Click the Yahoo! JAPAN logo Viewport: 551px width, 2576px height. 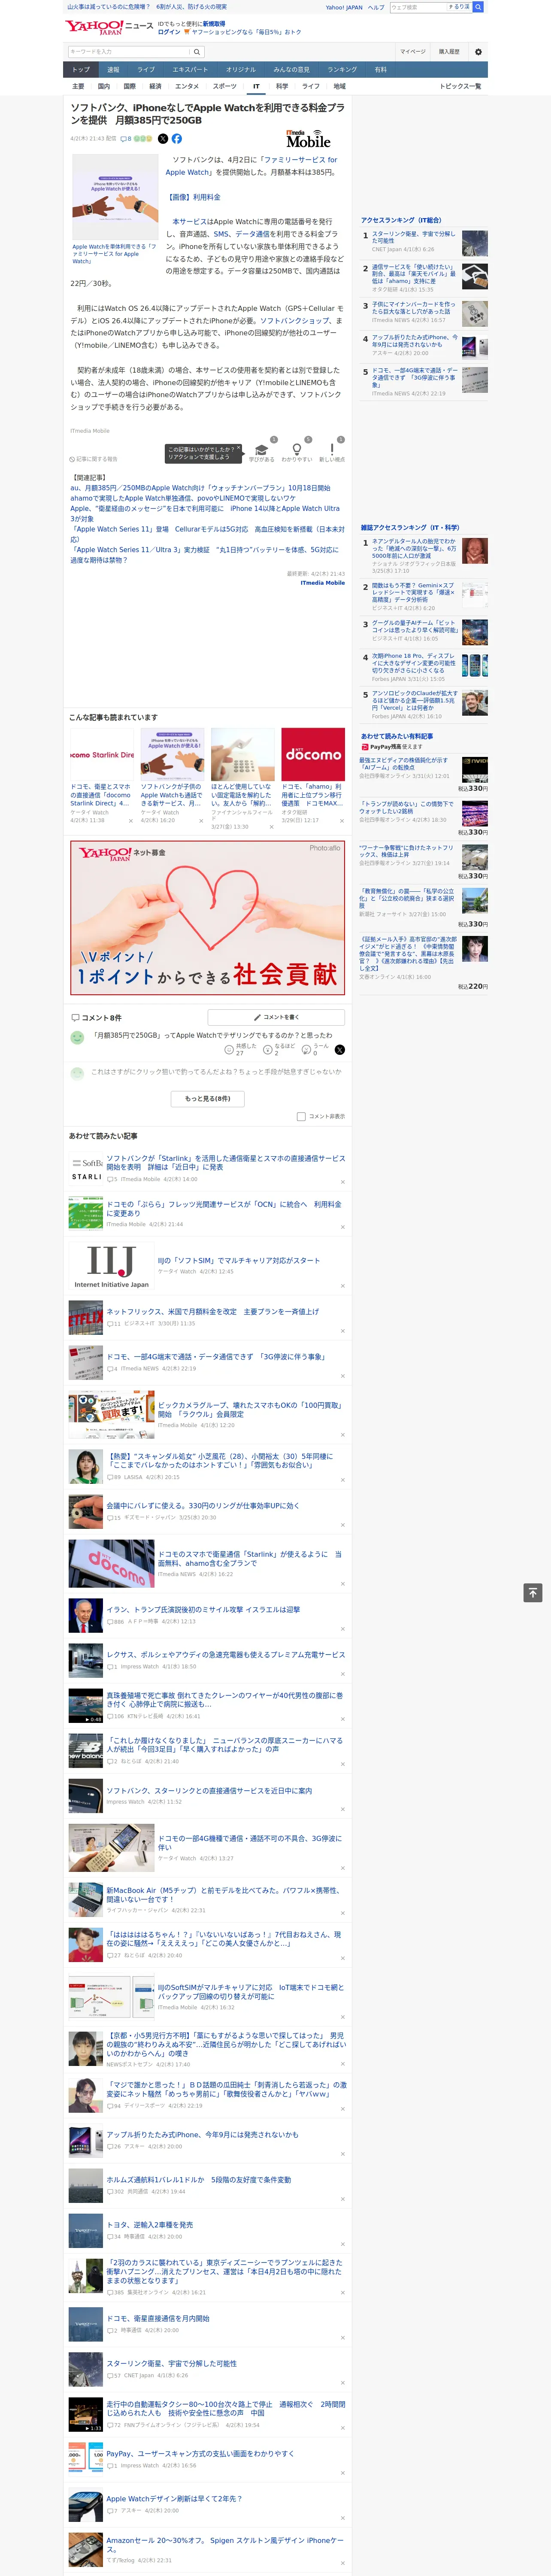tap(94, 27)
